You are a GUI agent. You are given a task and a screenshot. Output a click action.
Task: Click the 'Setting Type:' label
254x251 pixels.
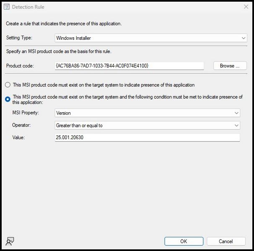point(19,38)
